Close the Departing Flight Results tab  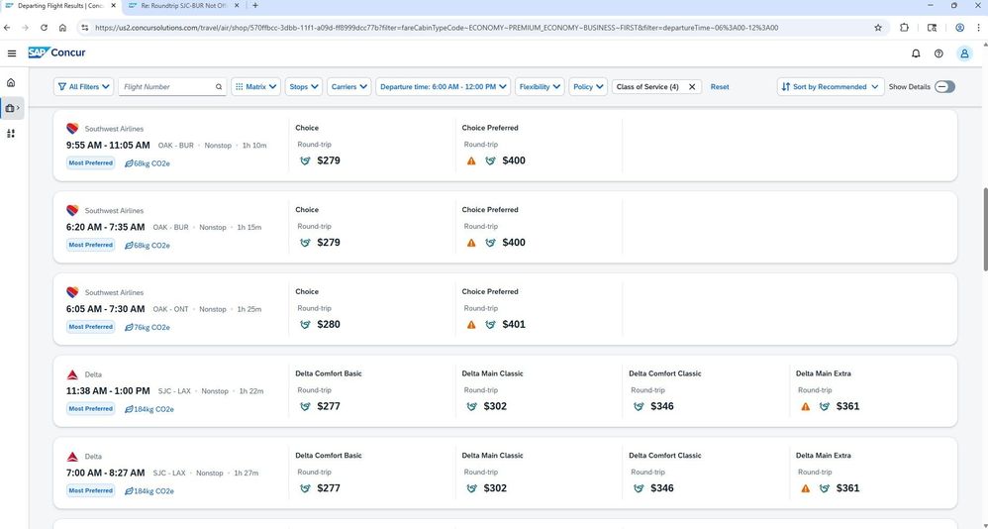[x=114, y=6]
